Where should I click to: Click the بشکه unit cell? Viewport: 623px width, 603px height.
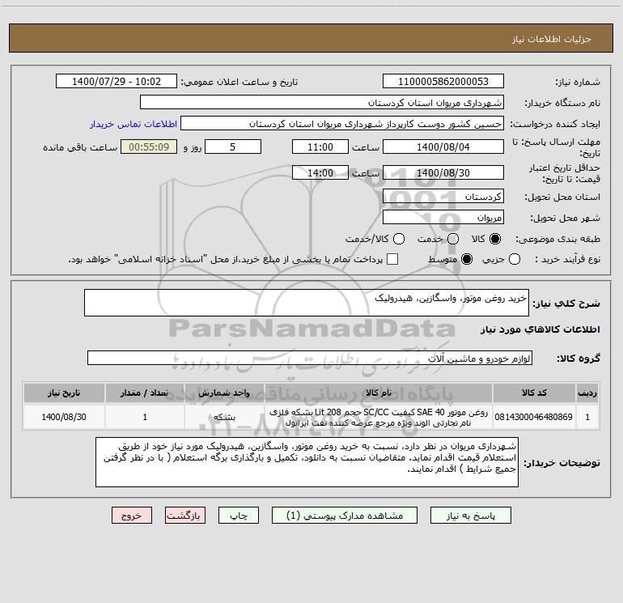tap(224, 417)
